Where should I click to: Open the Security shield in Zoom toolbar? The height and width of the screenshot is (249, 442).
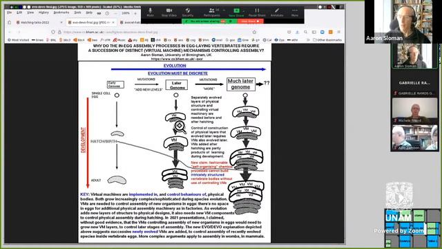pyautogui.click(x=188, y=12)
